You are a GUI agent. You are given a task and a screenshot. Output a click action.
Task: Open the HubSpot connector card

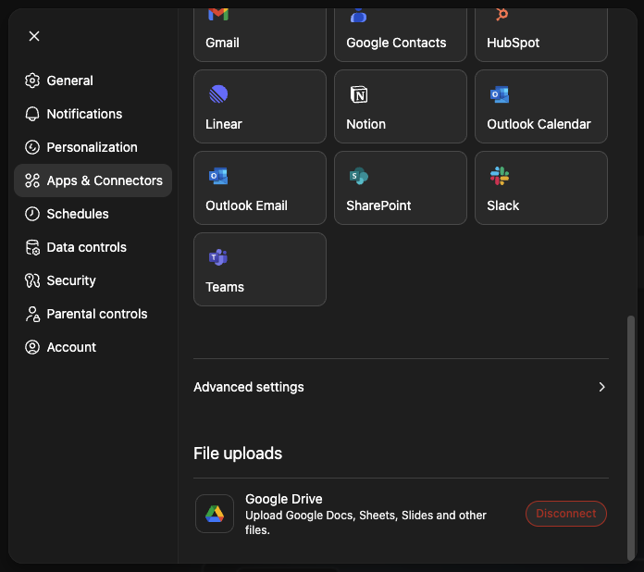coord(541,35)
